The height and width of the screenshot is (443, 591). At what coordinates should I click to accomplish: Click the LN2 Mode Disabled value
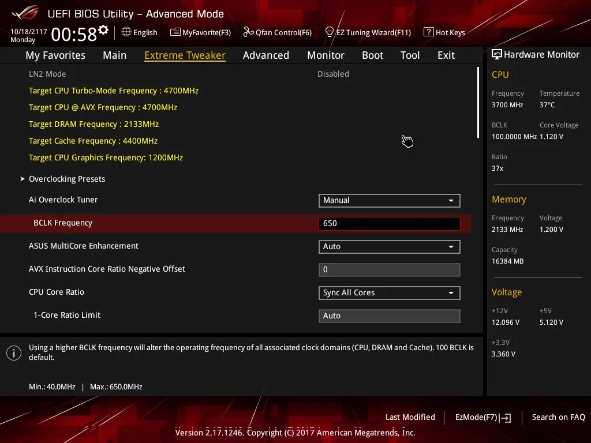333,74
